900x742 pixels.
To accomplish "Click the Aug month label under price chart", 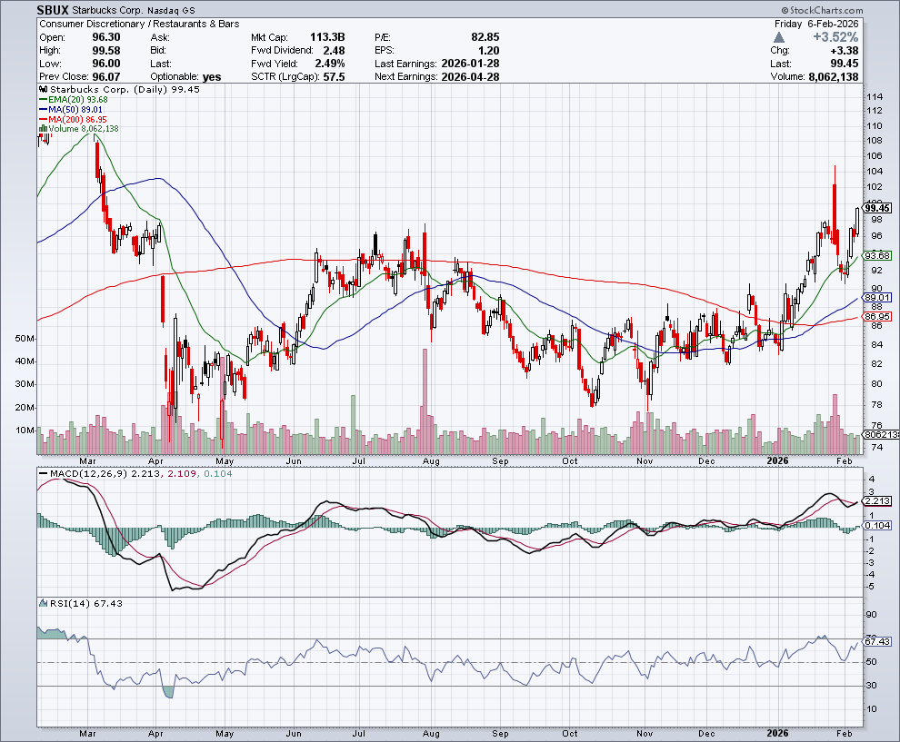I will (431, 461).
